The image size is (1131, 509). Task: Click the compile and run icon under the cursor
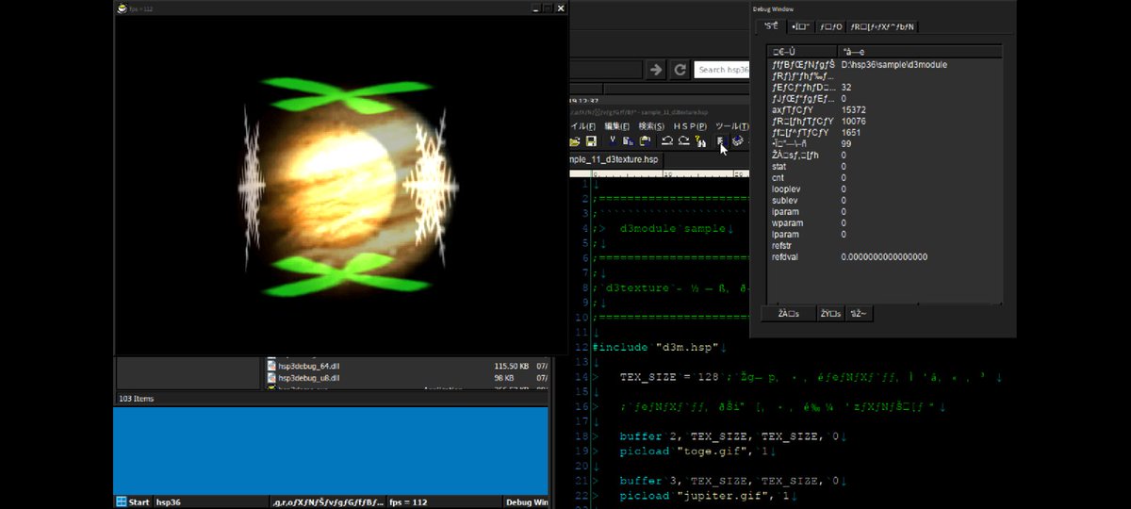click(x=721, y=141)
